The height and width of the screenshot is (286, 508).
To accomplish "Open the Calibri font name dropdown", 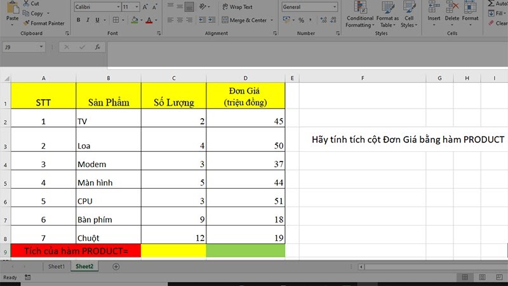I will (118, 7).
